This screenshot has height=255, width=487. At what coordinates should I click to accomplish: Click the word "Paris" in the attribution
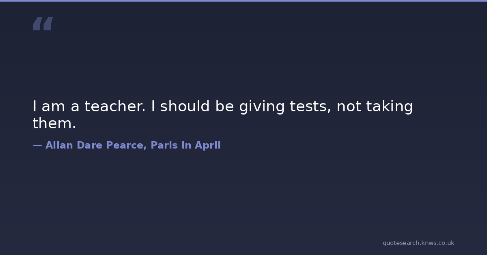point(164,145)
